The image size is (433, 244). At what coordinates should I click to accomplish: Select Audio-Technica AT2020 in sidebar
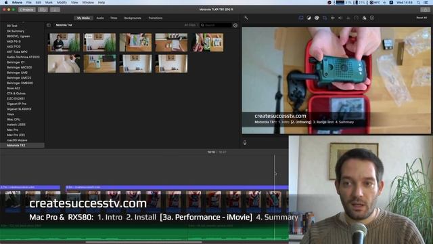point(22,57)
